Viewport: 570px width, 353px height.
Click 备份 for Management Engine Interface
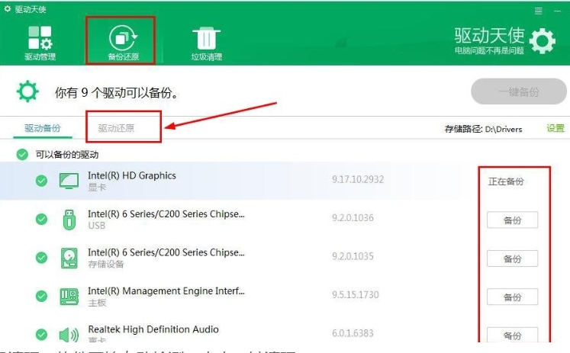point(512,297)
